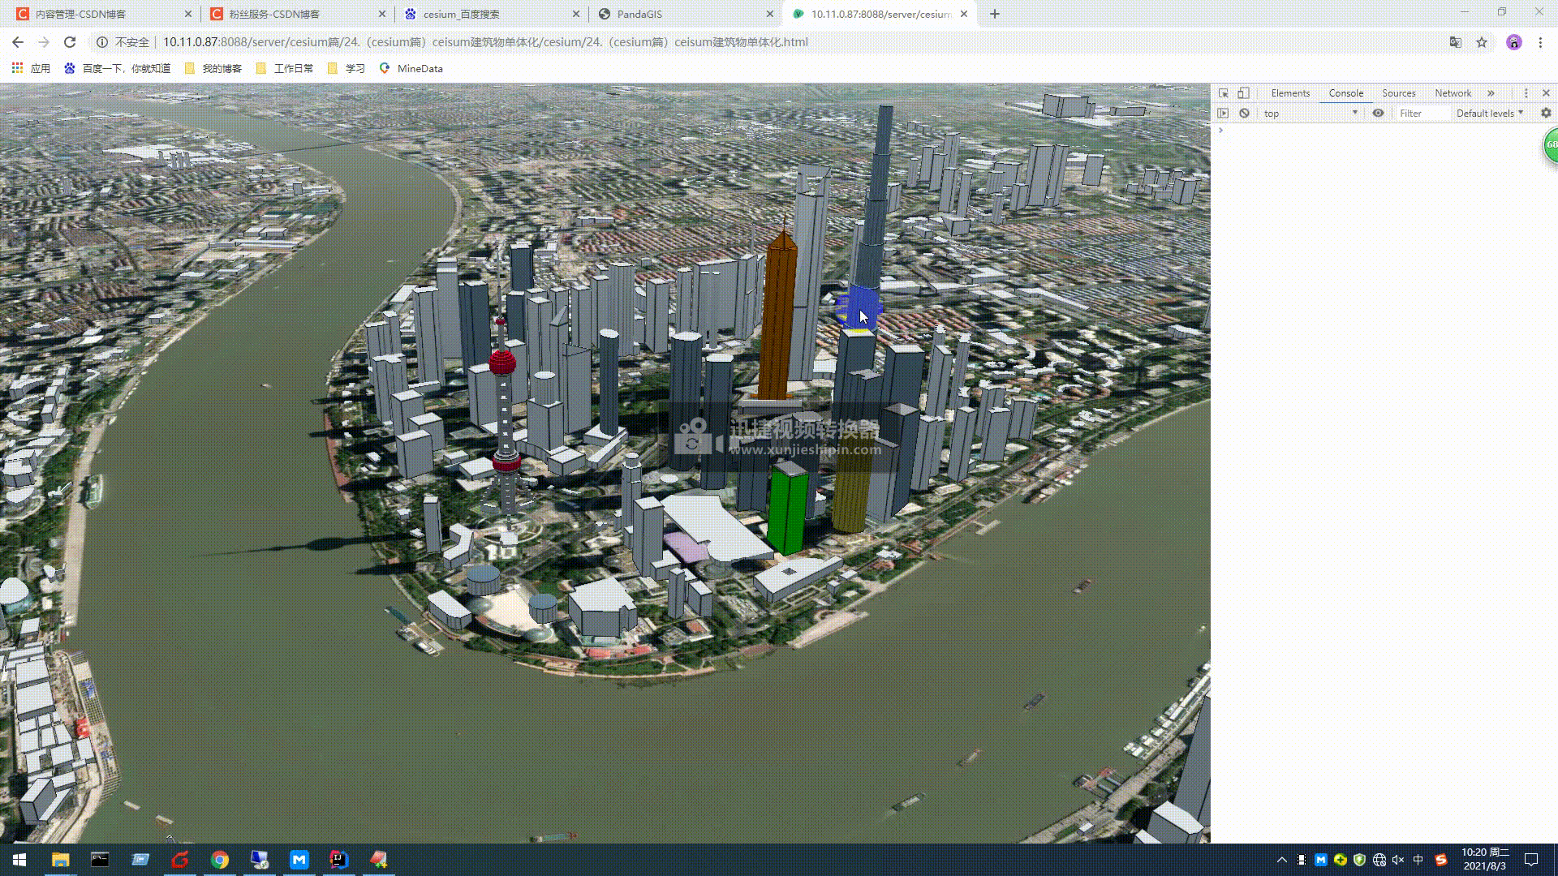Click the page reload button

click(70, 42)
